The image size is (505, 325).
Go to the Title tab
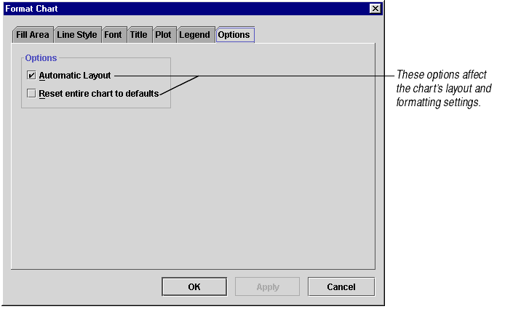138,35
